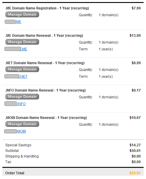The image size is (146, 179).
Task: Click Manage Domain under .ME Registration
Action: click(x=22, y=14)
